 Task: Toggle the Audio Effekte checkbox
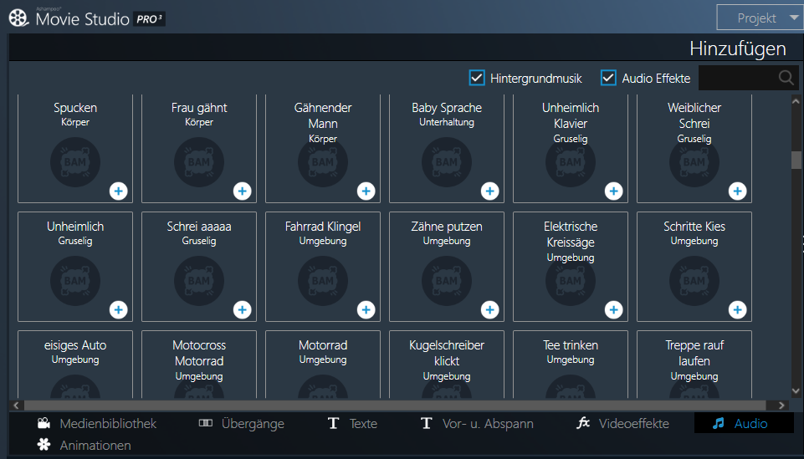point(608,78)
